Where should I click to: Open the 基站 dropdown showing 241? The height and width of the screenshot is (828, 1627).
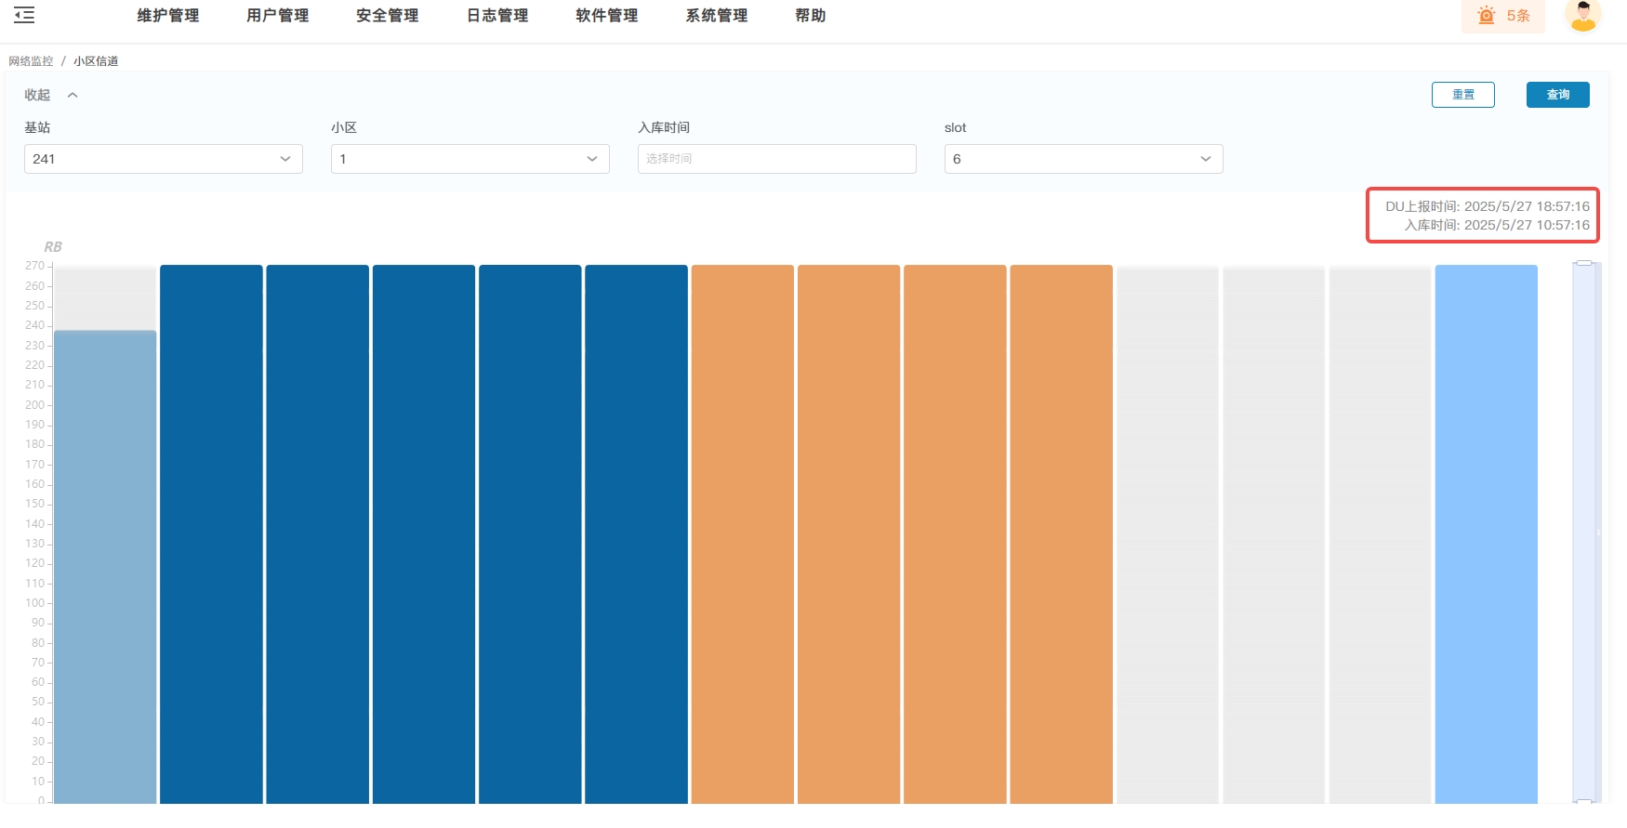click(164, 159)
